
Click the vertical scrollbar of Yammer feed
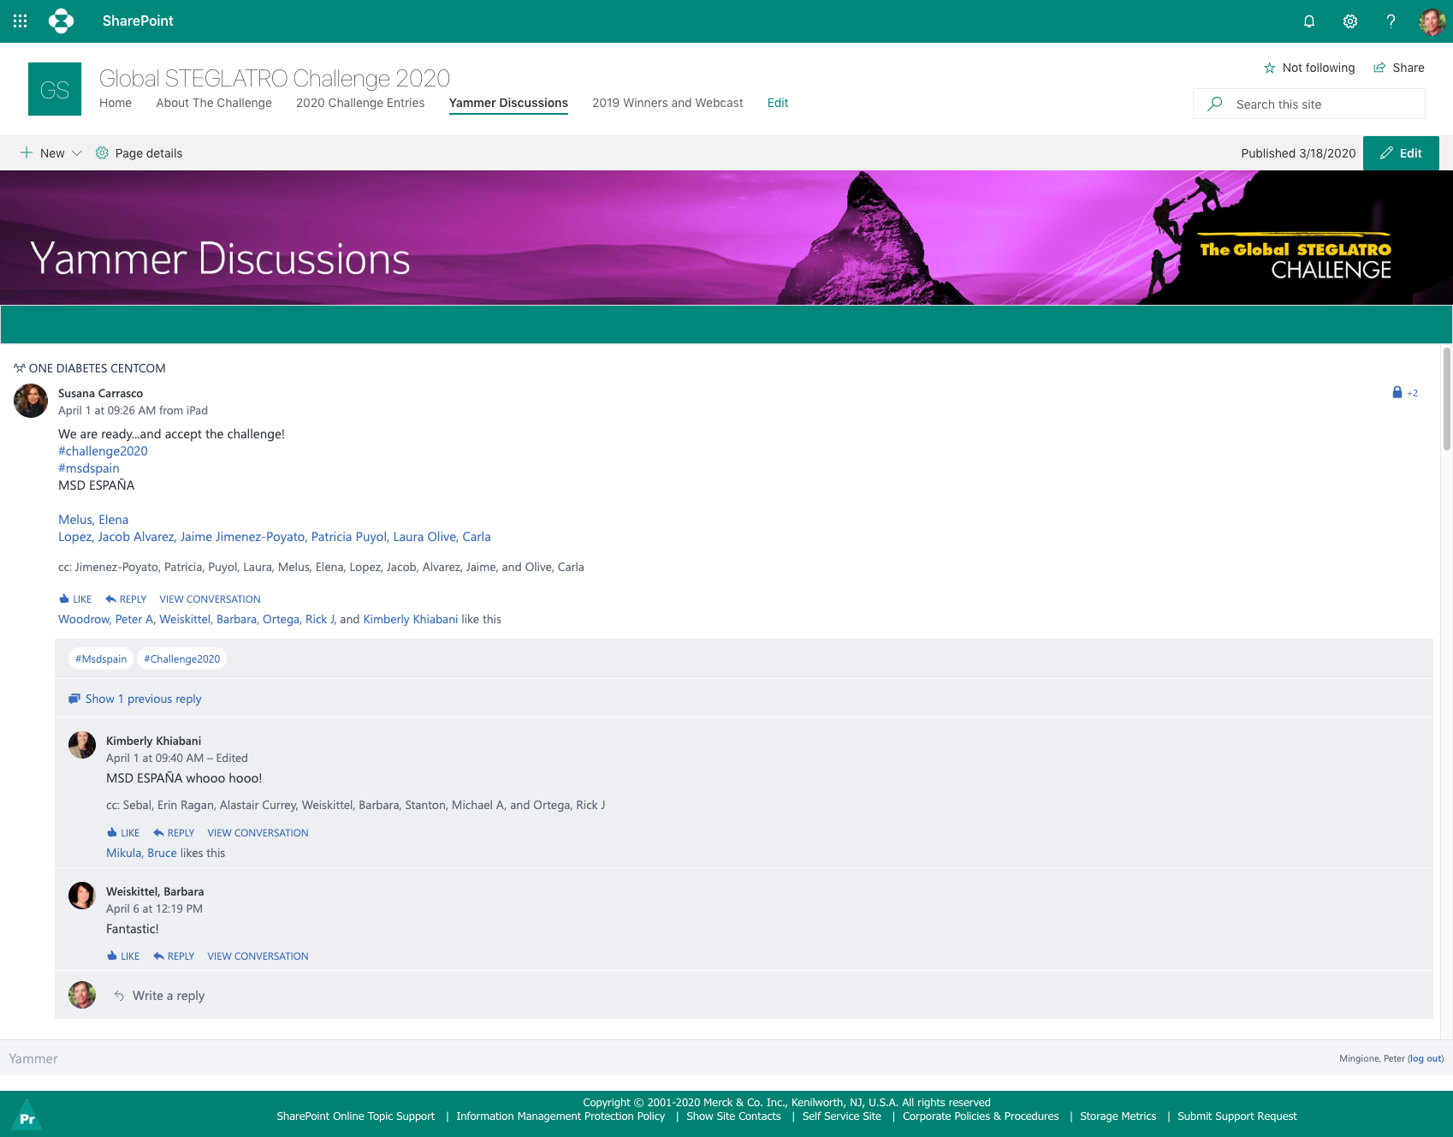coord(1446,400)
